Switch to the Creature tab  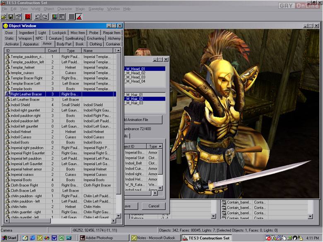click(55, 38)
